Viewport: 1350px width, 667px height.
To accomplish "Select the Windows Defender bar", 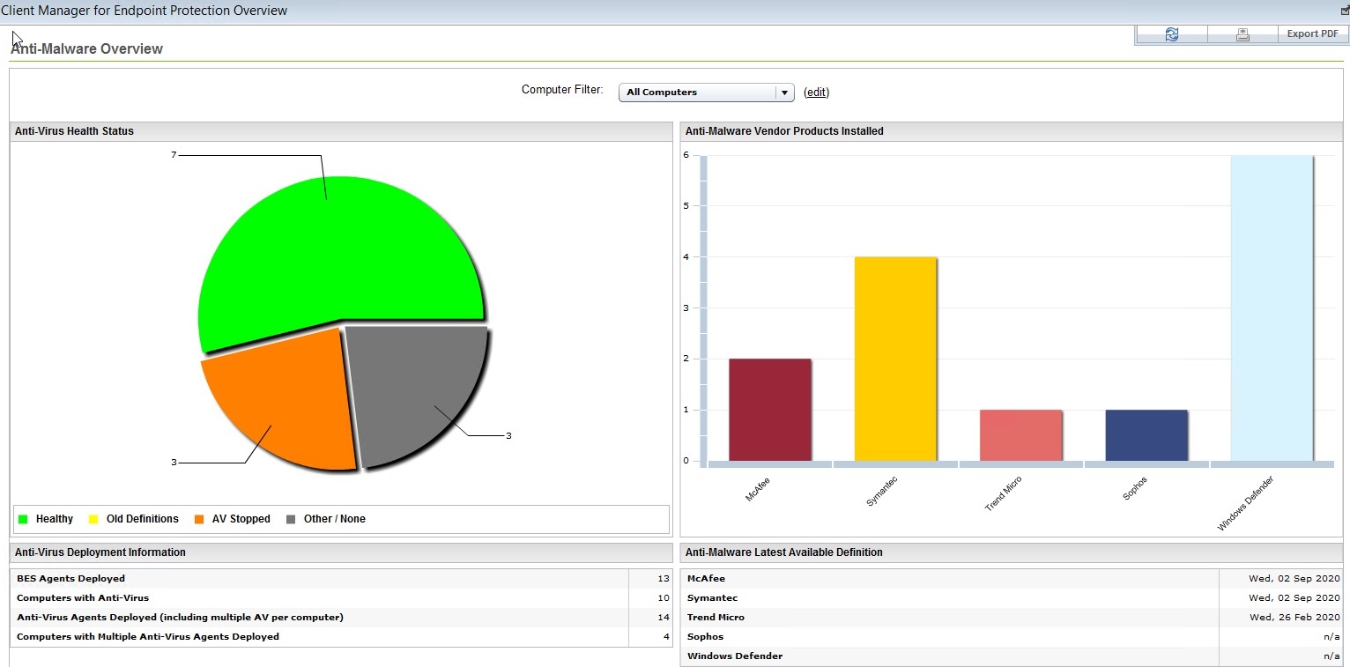I will [x=1272, y=308].
